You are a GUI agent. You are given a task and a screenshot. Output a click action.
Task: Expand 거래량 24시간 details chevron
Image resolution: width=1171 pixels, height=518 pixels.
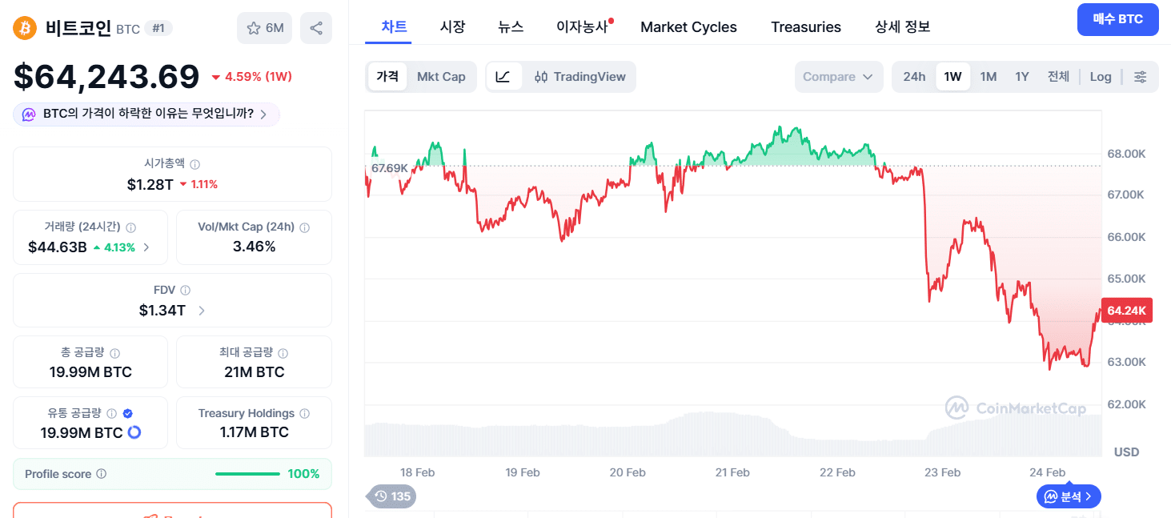(x=146, y=247)
